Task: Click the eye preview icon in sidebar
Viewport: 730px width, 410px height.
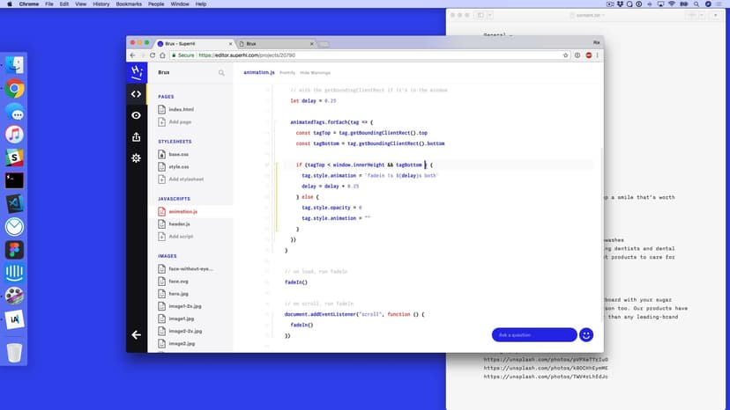Action: [136, 115]
